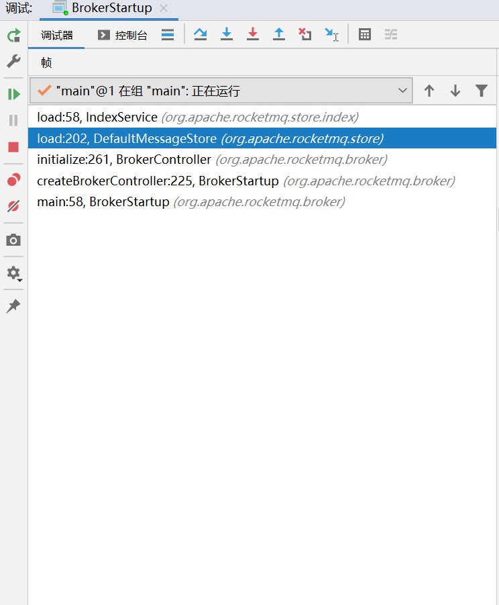
Task: Run to cursor
Action: pos(331,34)
